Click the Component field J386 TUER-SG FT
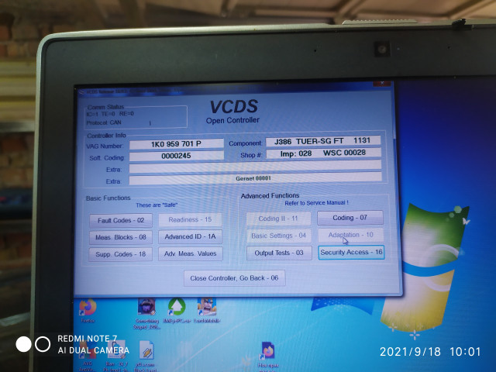The image size is (496, 372). pos(323,141)
